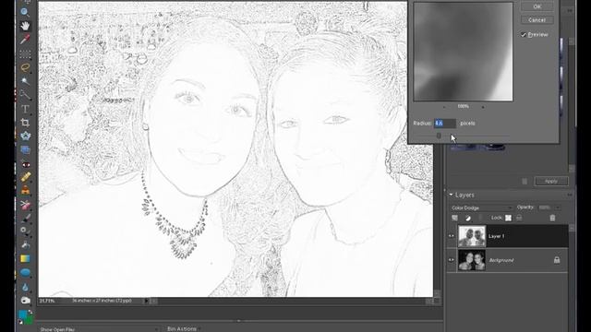Select the Magic Wand tool
Screen dimensions: 591x332
25,81
